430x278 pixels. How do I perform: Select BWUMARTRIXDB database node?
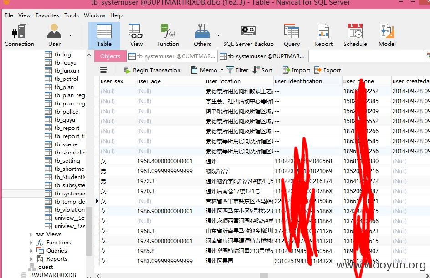53,275
